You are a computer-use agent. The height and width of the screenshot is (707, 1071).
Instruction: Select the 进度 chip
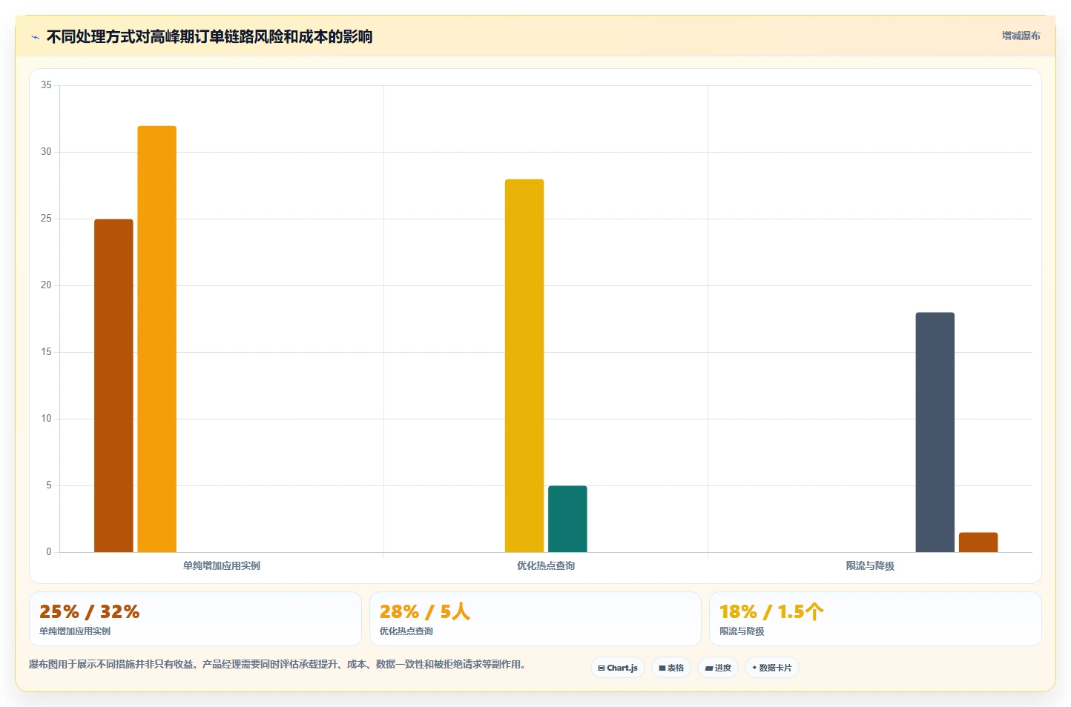pyautogui.click(x=718, y=668)
